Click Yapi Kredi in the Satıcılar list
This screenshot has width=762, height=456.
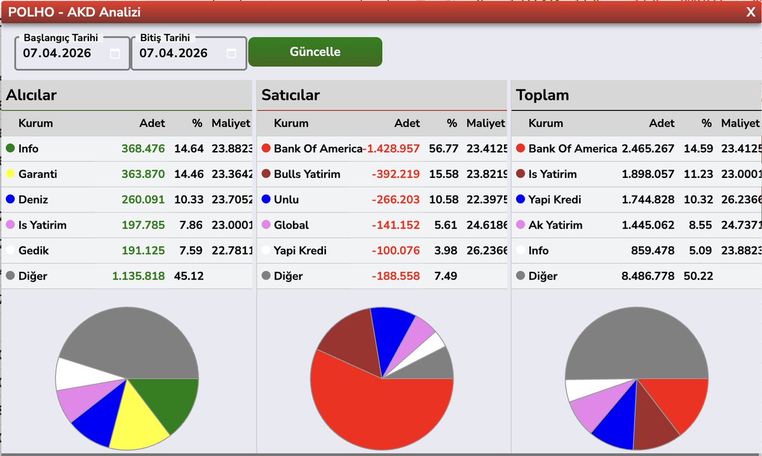point(300,251)
